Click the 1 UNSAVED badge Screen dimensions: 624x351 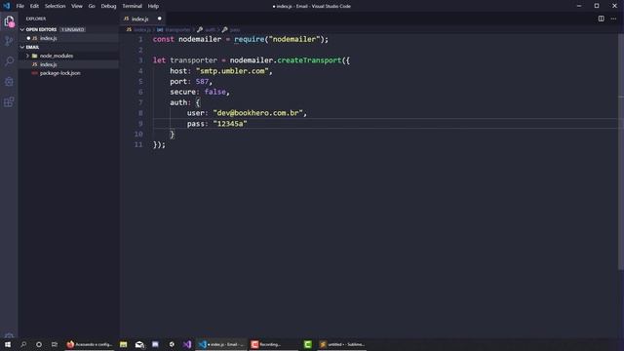[x=72, y=29]
